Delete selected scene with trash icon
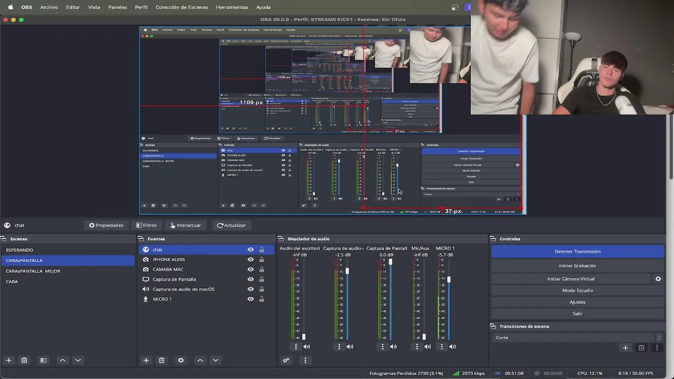This screenshot has height=379, width=674. 24,360
